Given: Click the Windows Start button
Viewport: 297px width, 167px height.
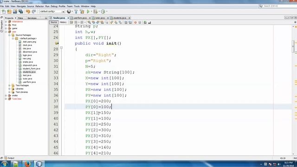Looking at the screenshot, I should [4, 164].
